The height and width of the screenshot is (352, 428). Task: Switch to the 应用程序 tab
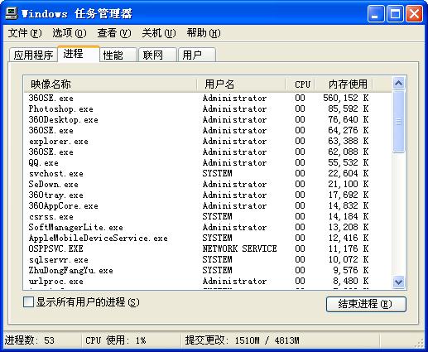(33, 55)
